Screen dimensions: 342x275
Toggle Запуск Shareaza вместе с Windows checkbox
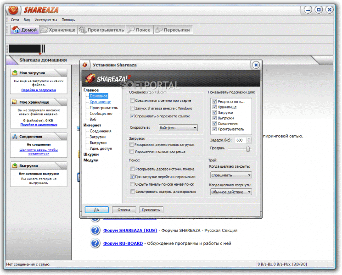click(132, 108)
